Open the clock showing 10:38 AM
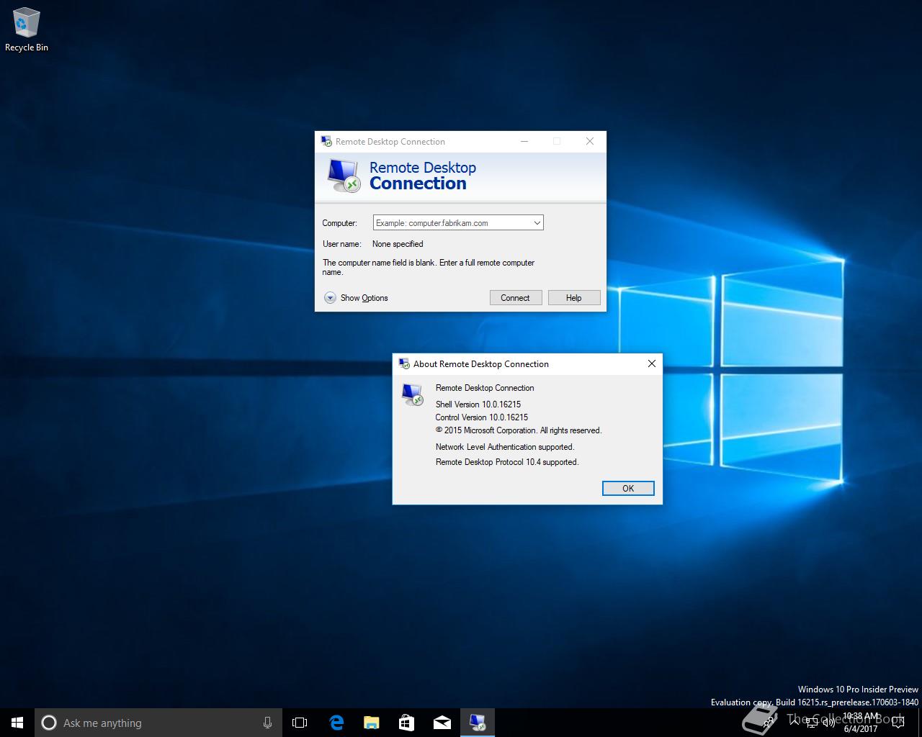Image resolution: width=922 pixels, height=737 pixels. click(860, 723)
